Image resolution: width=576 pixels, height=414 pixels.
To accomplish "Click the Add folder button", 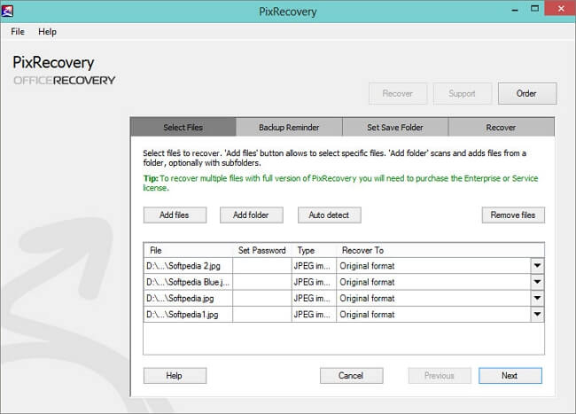I will [251, 215].
